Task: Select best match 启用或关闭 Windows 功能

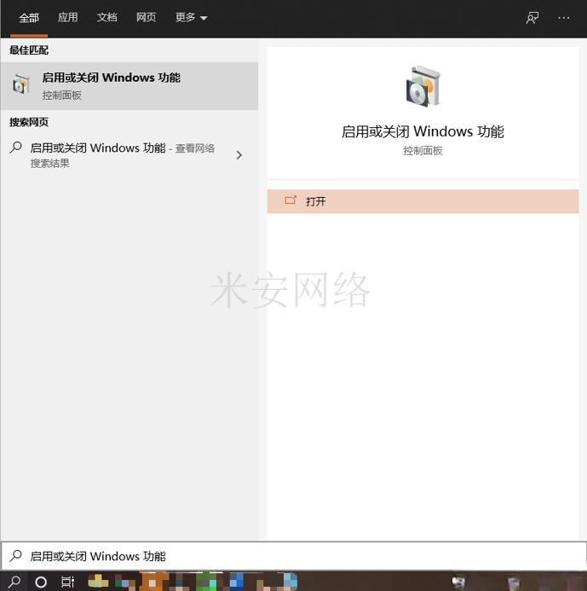Action: tap(129, 86)
